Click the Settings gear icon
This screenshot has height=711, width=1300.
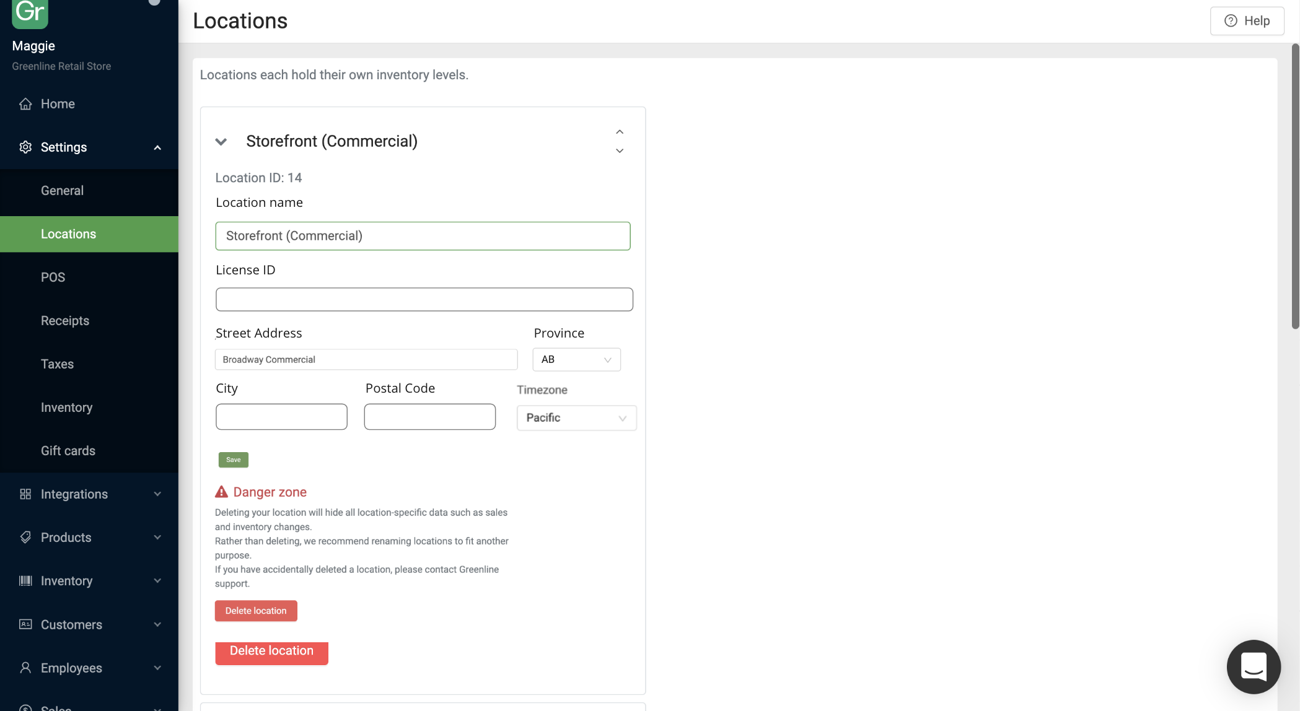pyautogui.click(x=25, y=147)
